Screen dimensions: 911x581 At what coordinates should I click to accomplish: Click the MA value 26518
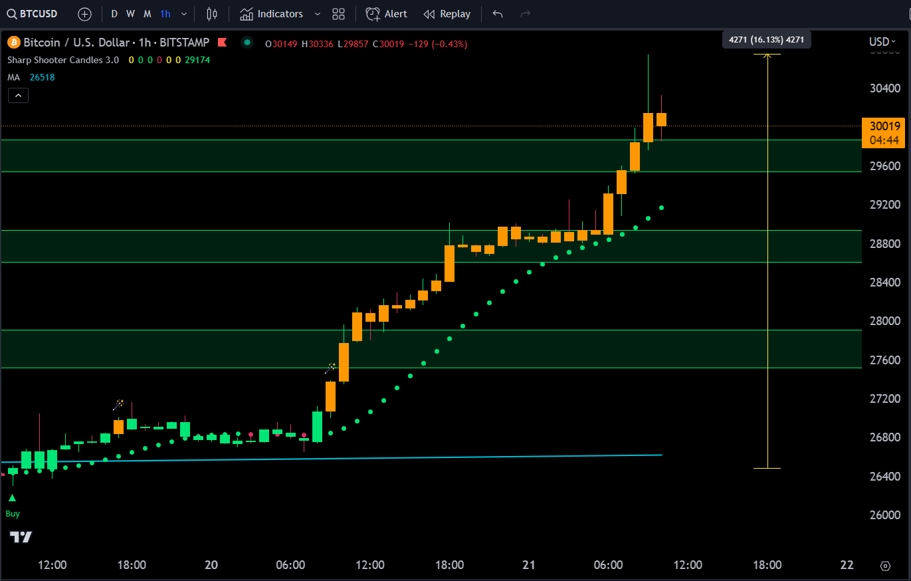[43, 77]
